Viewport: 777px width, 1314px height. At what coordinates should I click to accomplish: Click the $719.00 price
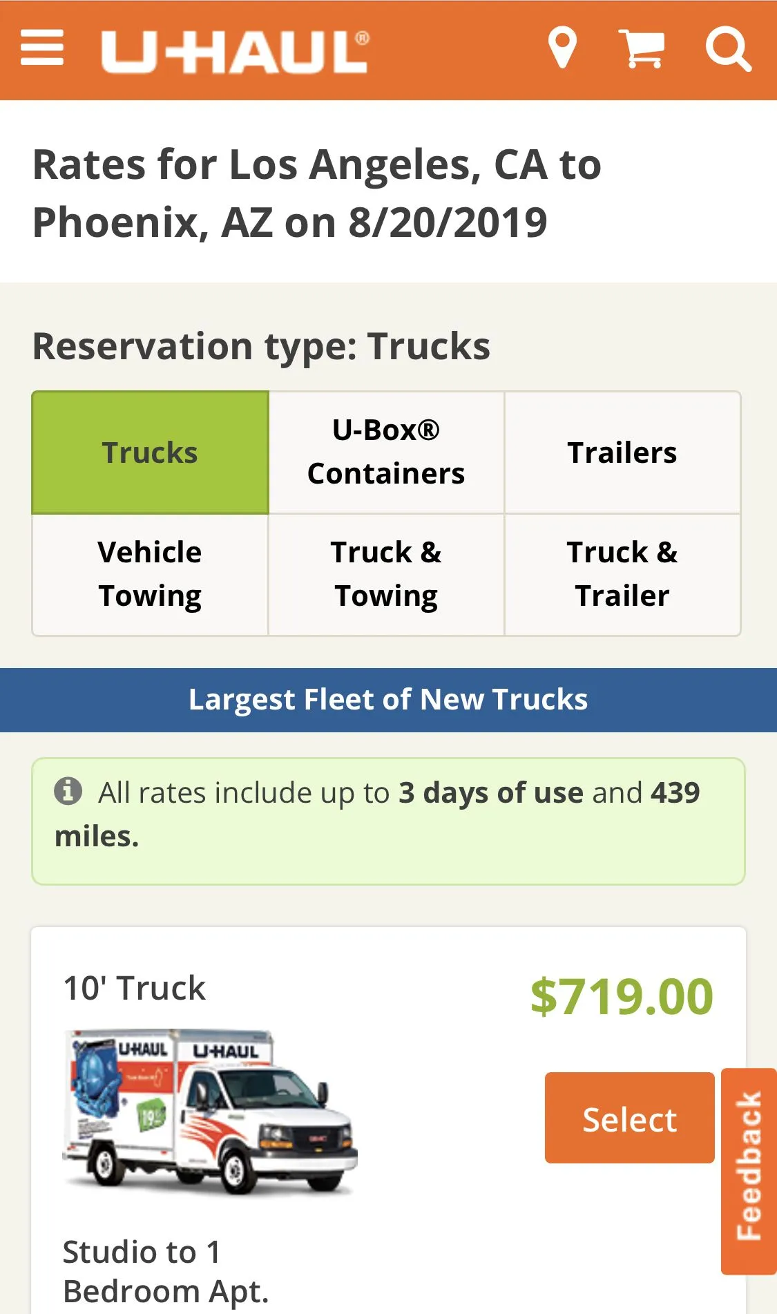coord(622,996)
